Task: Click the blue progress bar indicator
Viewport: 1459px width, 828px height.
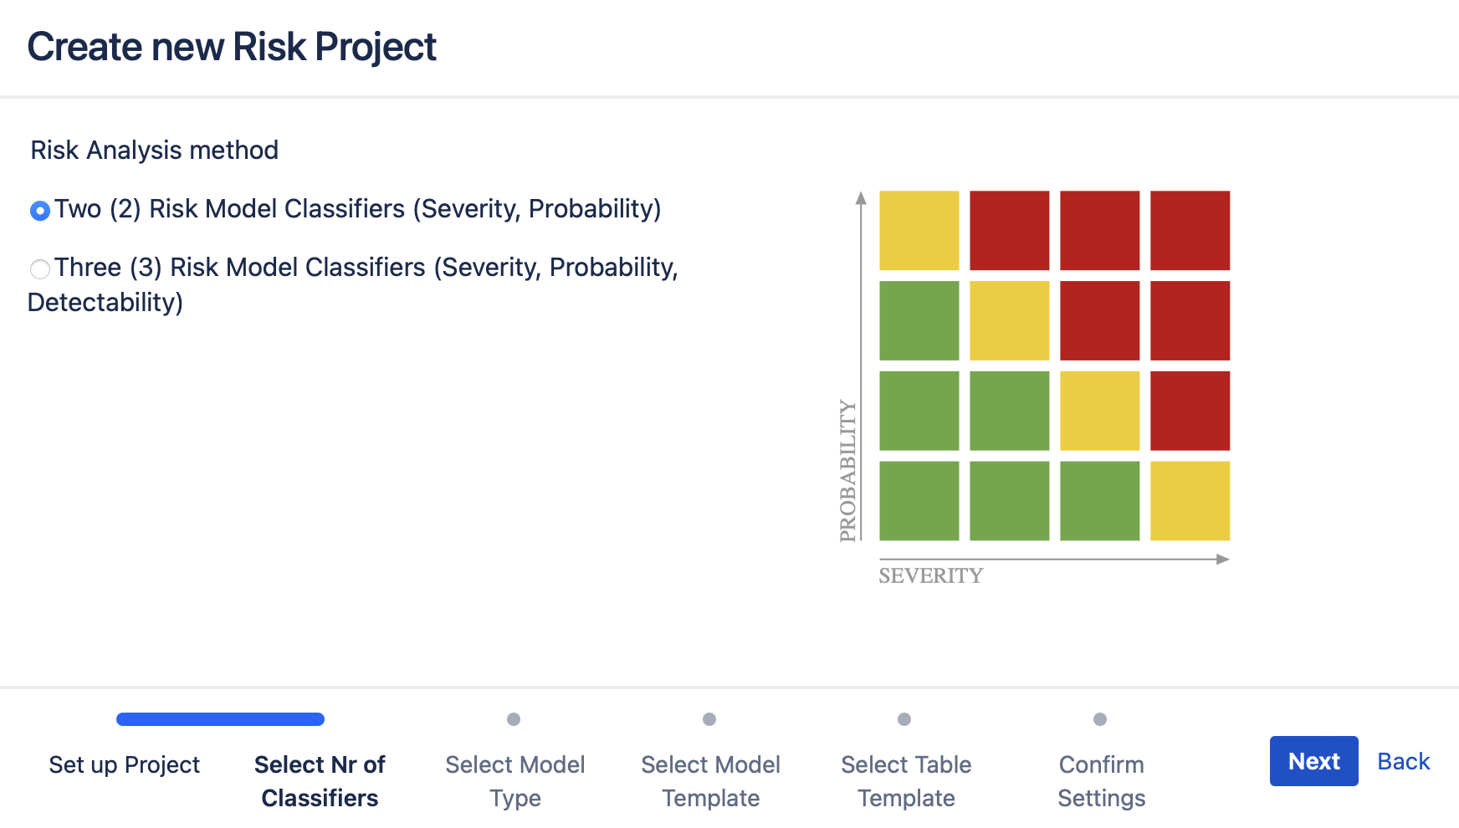Action: (x=220, y=718)
